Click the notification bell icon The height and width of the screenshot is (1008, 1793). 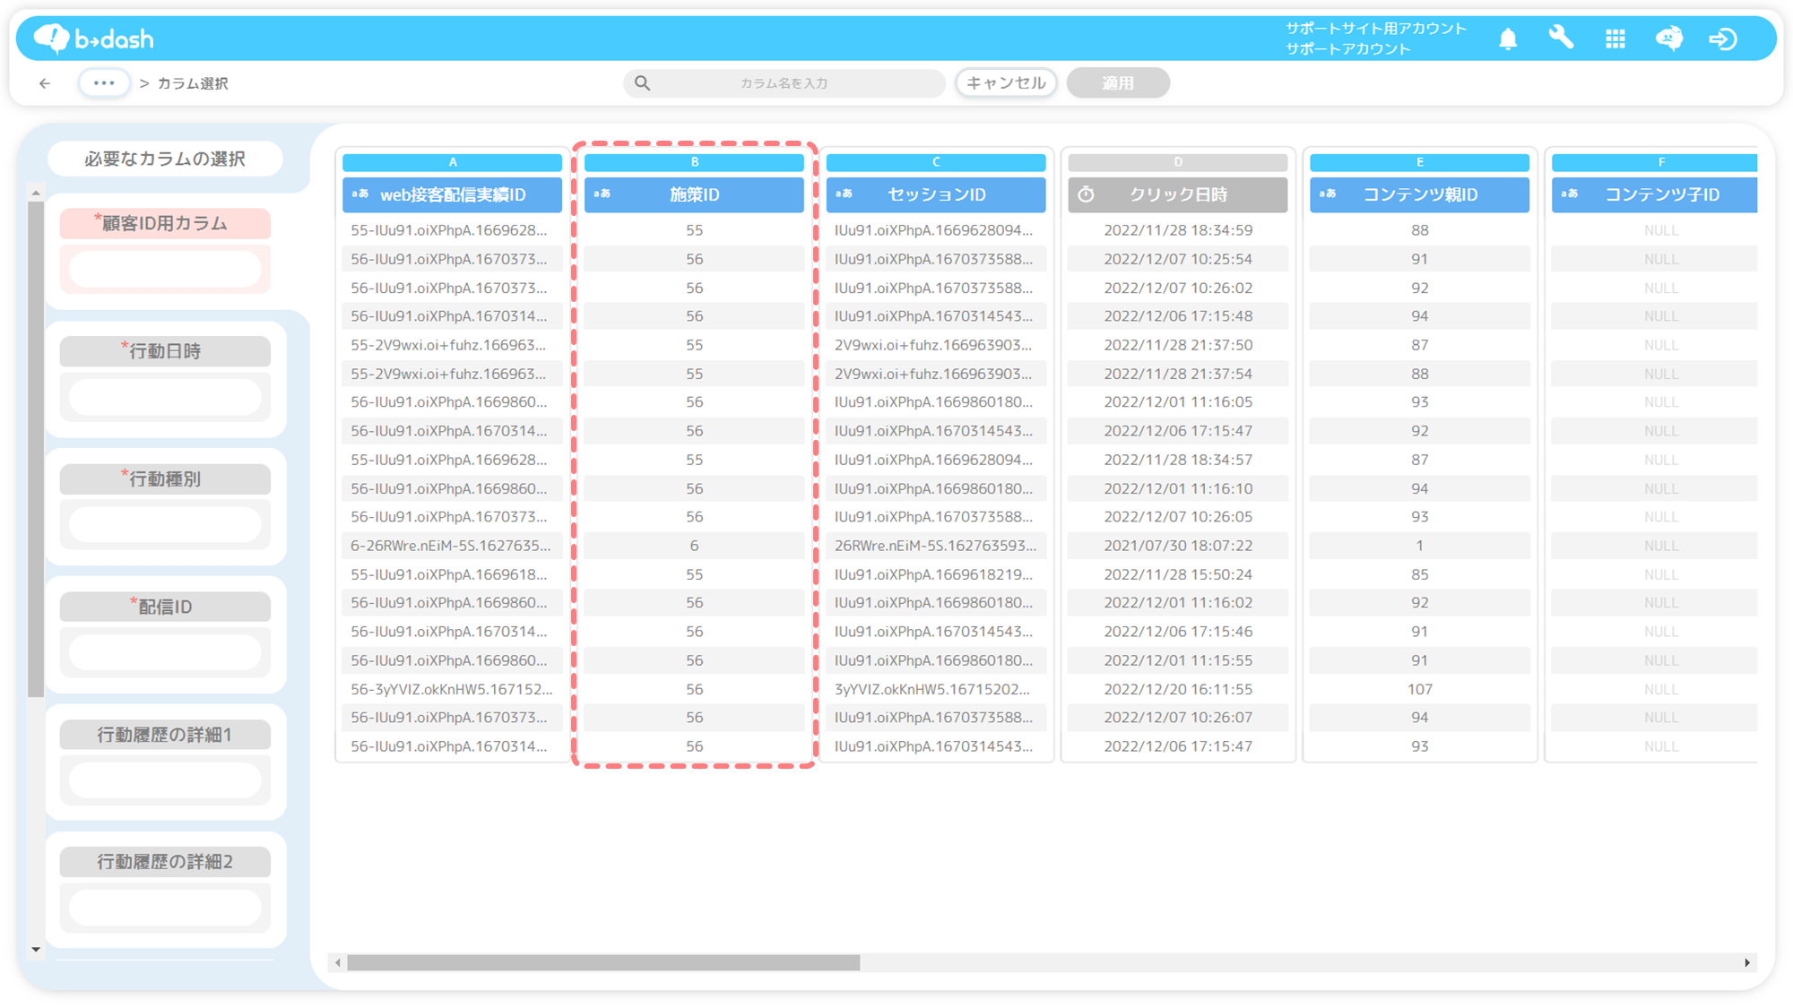[1508, 39]
